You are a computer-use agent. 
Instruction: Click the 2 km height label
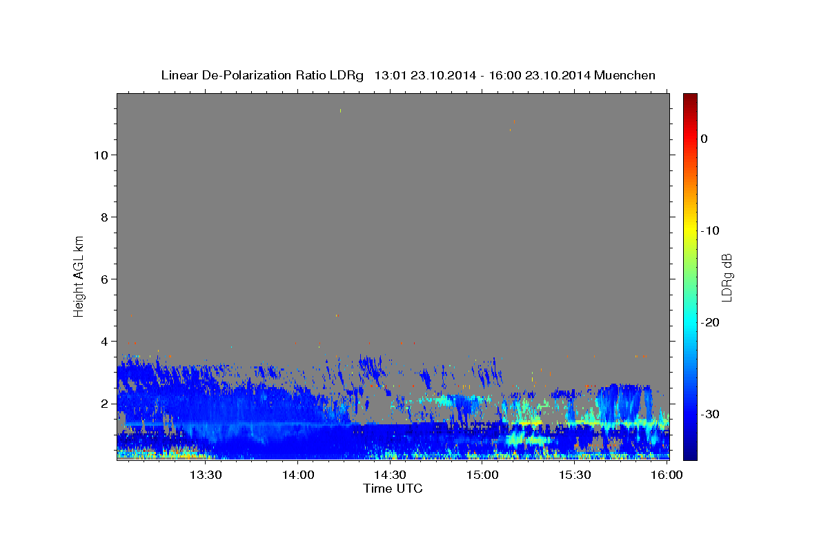(103, 404)
